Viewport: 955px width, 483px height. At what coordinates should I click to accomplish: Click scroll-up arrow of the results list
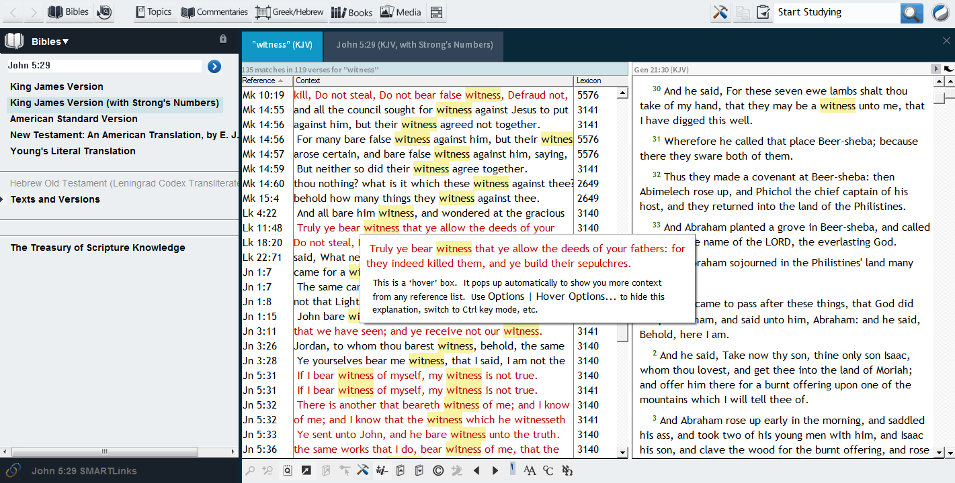click(622, 93)
